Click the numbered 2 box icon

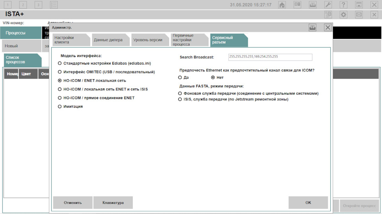coord(23,5)
